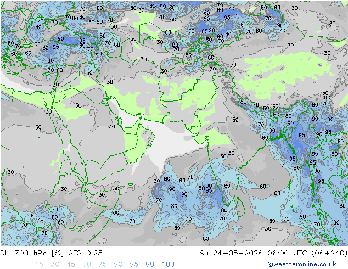
Task: Click legend value 15
Action: (39, 264)
